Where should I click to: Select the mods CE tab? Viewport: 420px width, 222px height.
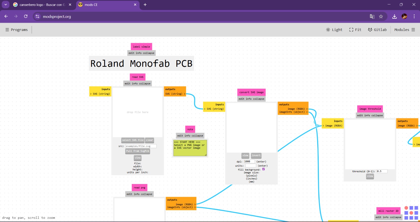pyautogui.click(x=108, y=5)
